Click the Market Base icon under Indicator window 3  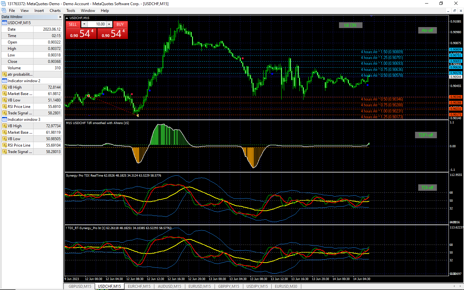[x=5, y=132]
